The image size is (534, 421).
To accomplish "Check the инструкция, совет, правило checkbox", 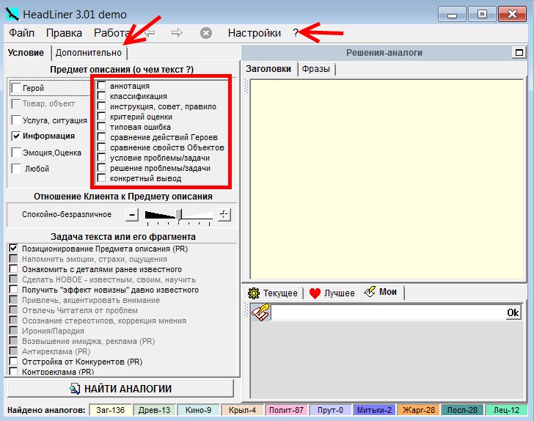I will [101, 106].
